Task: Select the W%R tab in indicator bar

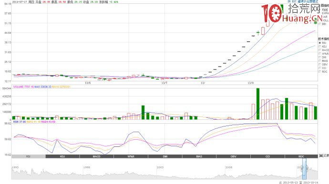Action: point(131,156)
